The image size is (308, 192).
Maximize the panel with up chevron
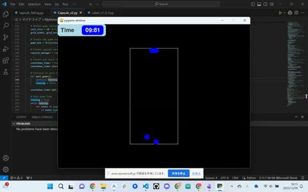(x=296, y=117)
